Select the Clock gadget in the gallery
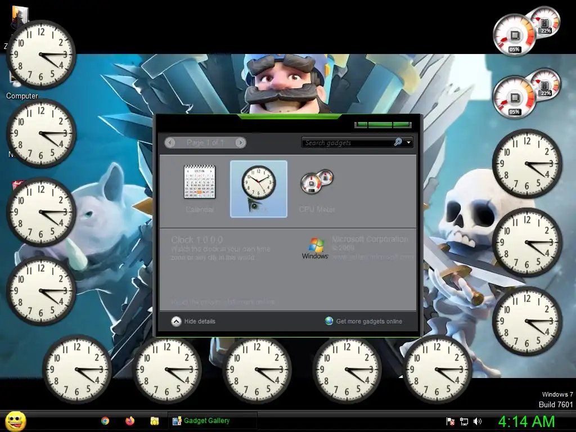 coord(259,189)
